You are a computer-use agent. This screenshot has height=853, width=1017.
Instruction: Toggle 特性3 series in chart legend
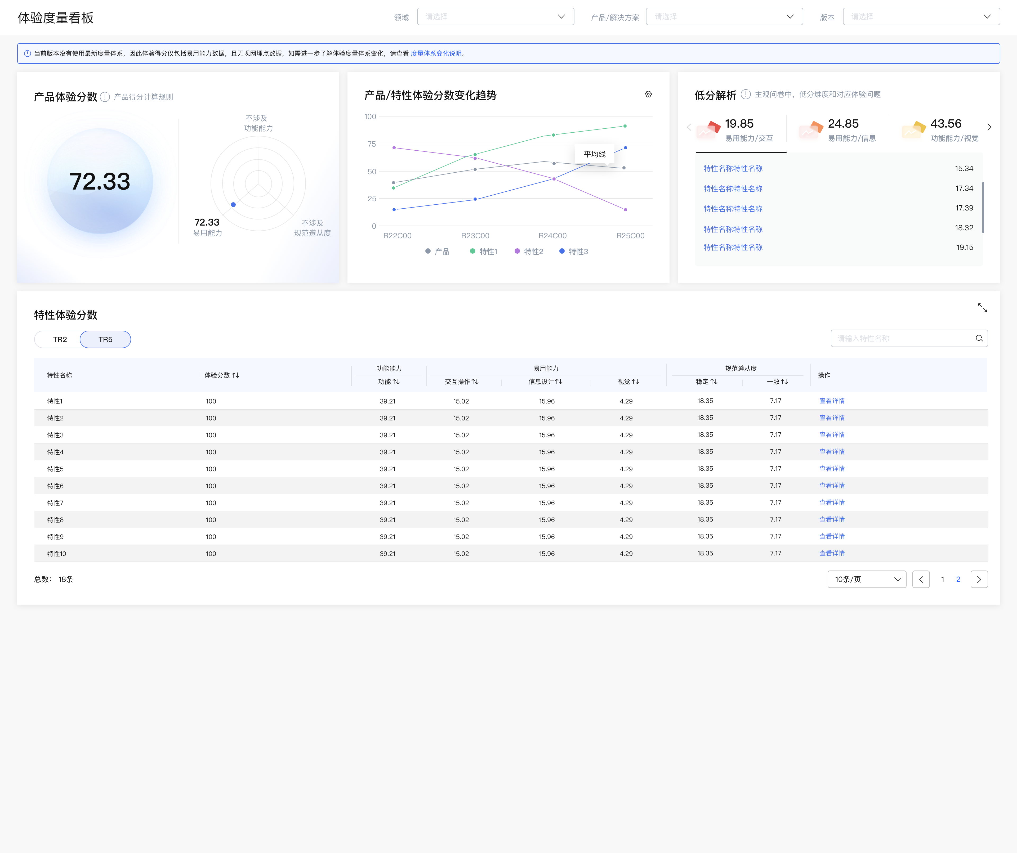click(x=574, y=251)
